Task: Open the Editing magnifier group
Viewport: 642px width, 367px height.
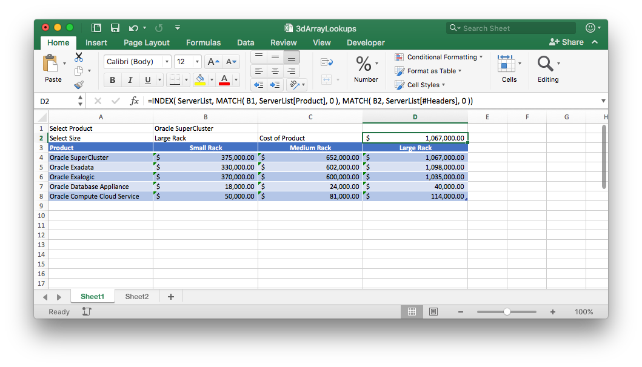Action: pyautogui.click(x=548, y=68)
